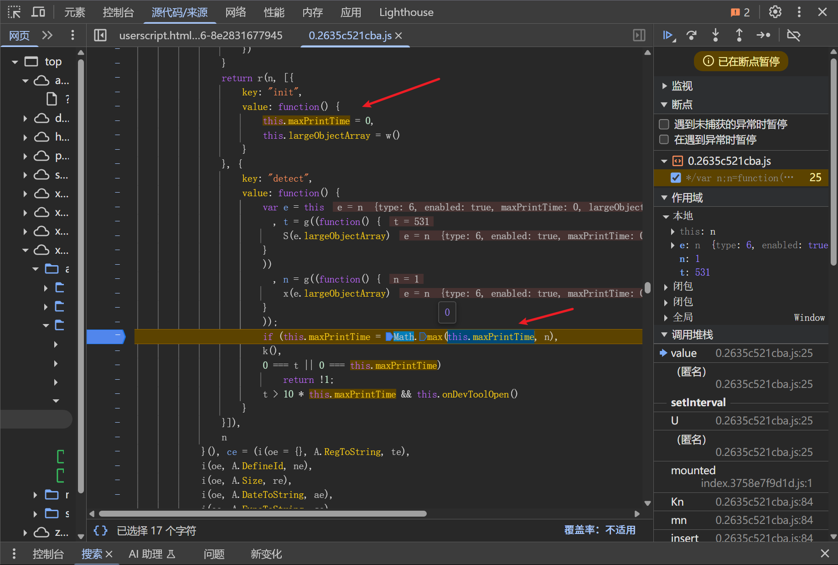Open the Lighthouse tab
This screenshot has height=565, width=838.
point(406,12)
